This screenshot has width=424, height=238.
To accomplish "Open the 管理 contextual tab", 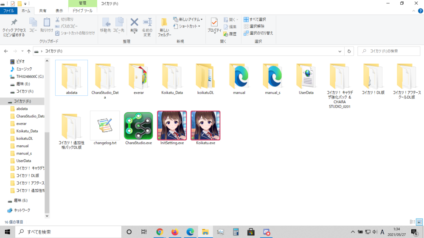I will pos(82,3).
